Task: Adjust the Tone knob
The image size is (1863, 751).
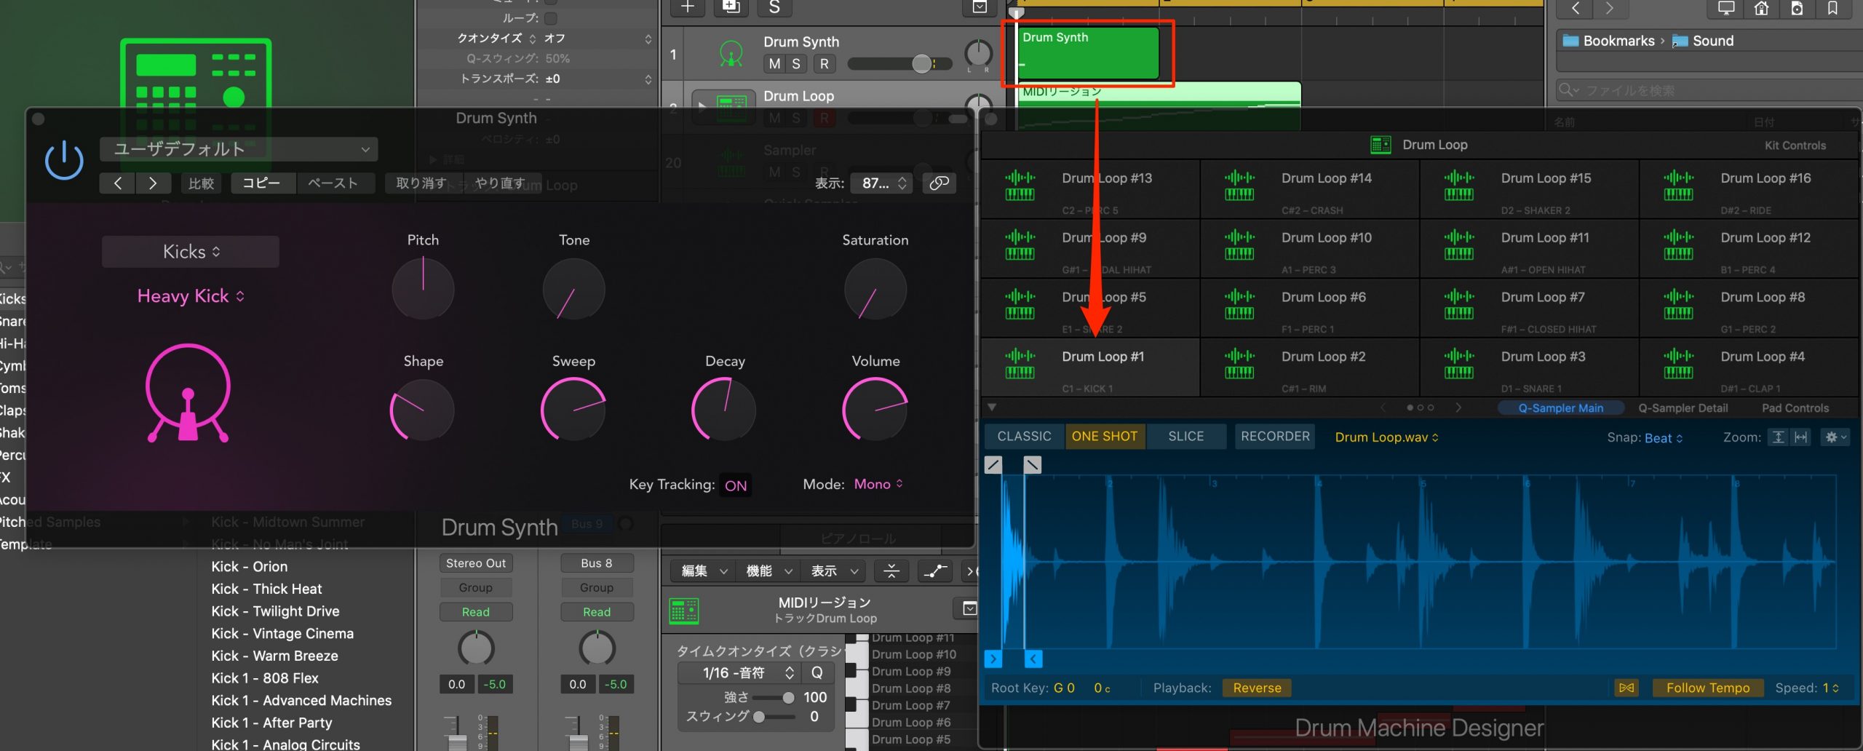Action: (574, 289)
